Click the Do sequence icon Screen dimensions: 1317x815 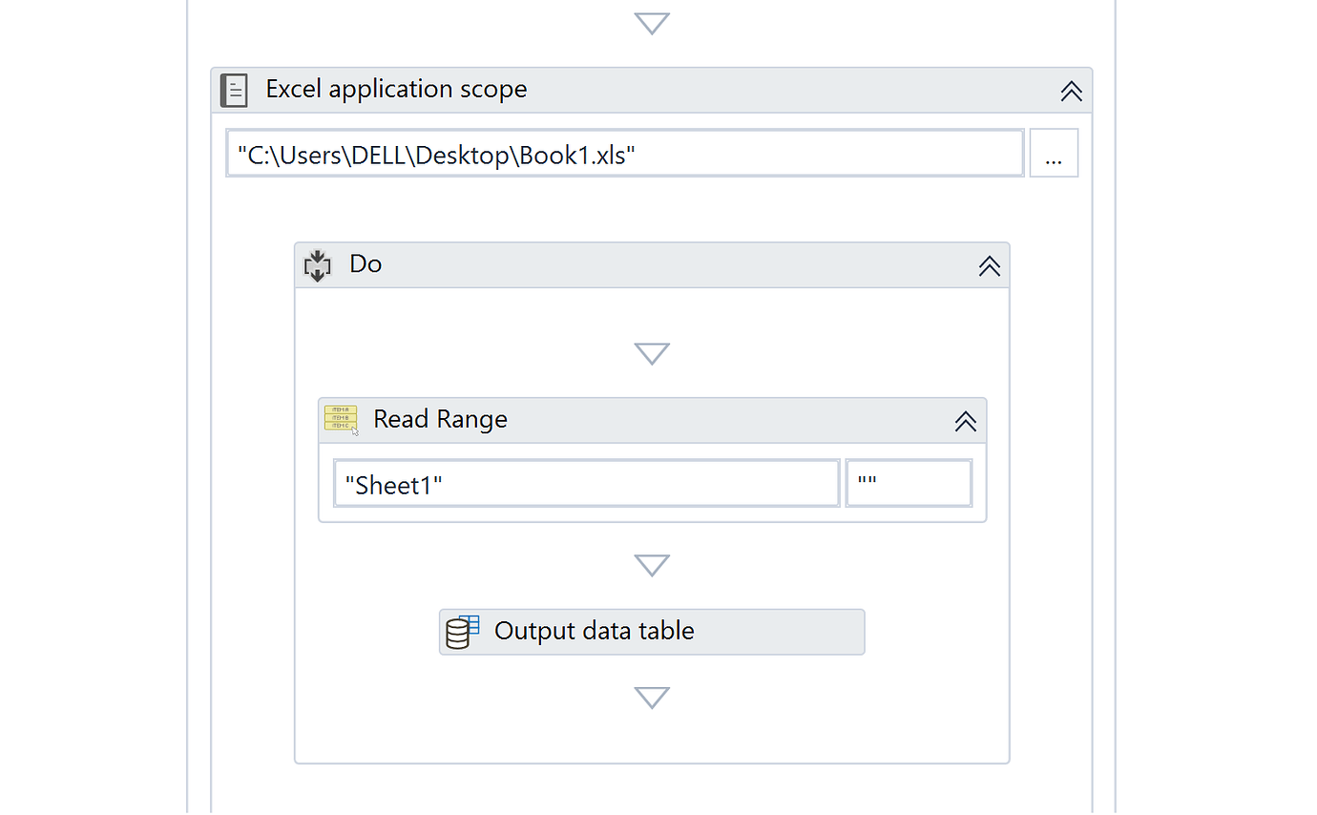pos(317,264)
